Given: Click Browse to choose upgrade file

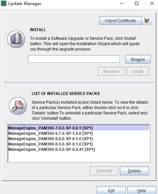Looking at the screenshot, I should pos(138,59).
